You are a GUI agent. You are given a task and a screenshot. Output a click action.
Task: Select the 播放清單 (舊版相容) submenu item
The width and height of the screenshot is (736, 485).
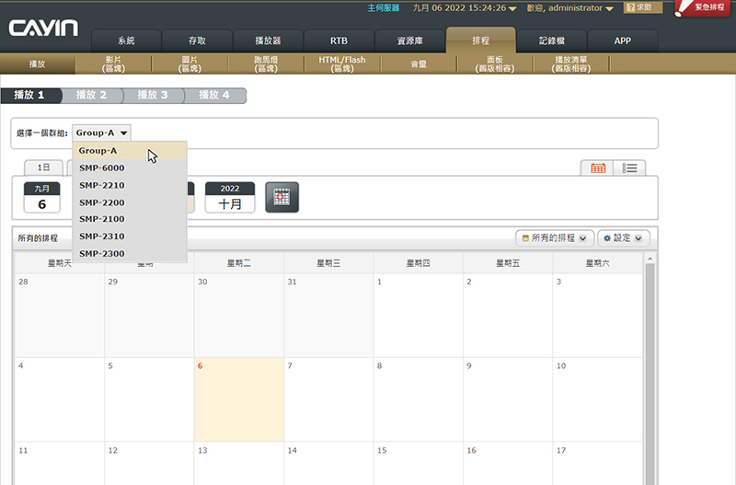(570, 64)
